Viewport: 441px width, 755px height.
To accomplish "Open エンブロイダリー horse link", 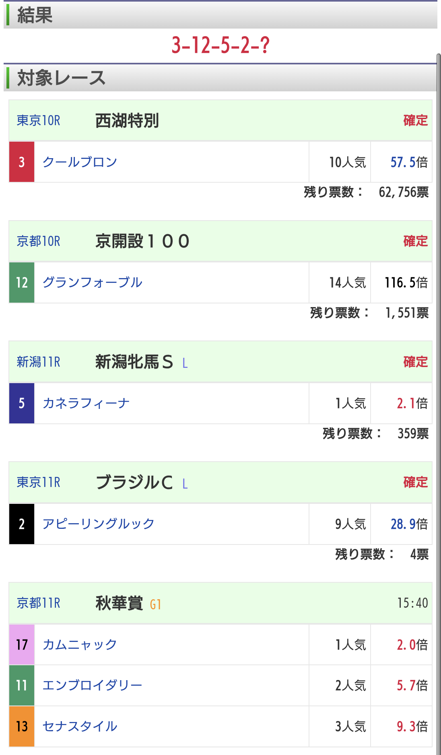I will (x=92, y=685).
